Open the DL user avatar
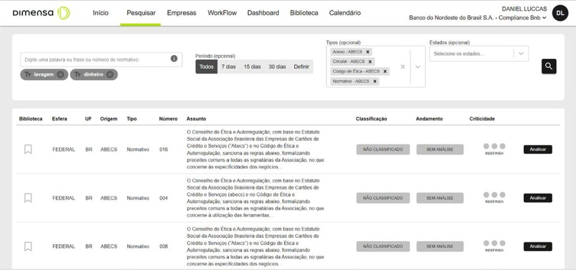 pyautogui.click(x=560, y=13)
